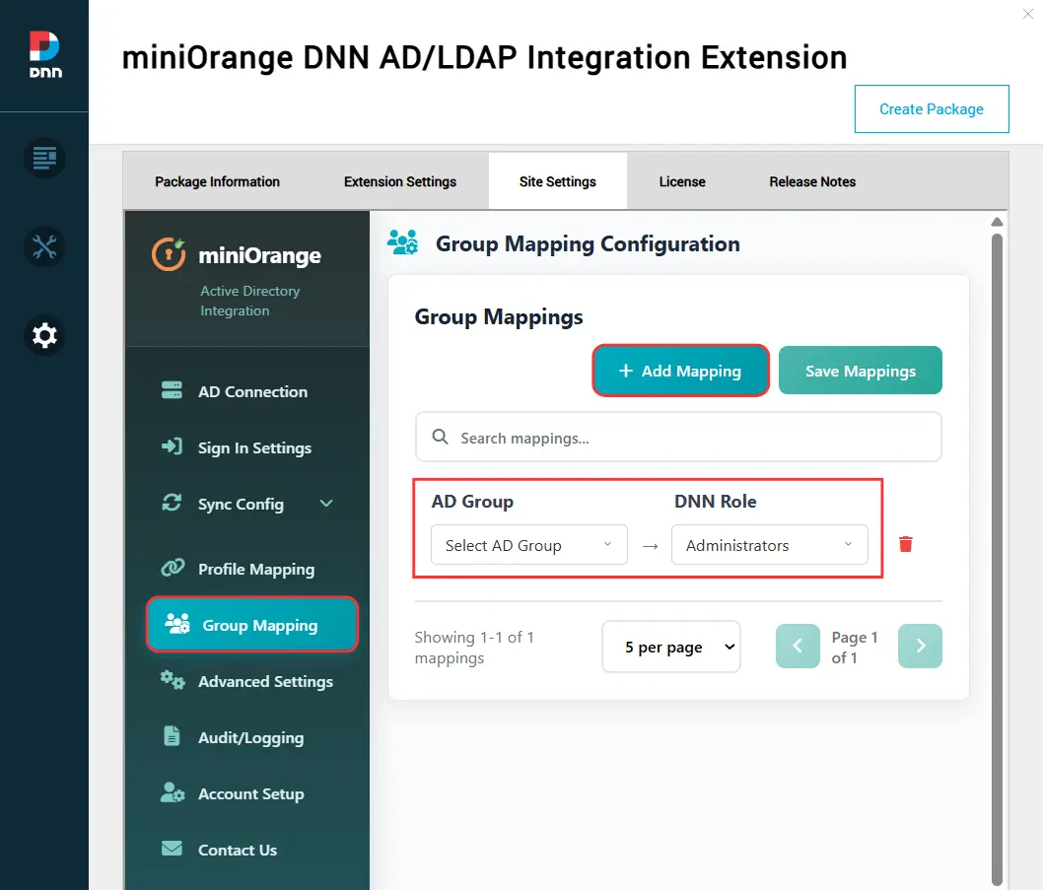The image size is (1043, 890).
Task: Switch to the Extension Settings tab
Action: [400, 181]
